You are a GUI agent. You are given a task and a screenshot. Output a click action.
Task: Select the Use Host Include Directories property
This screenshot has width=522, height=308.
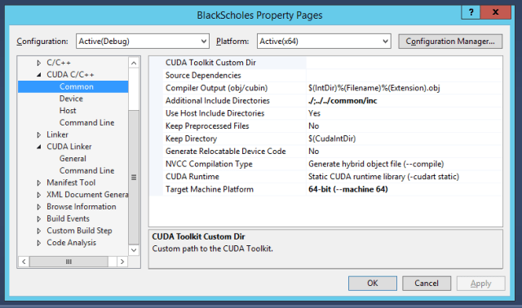[215, 113]
